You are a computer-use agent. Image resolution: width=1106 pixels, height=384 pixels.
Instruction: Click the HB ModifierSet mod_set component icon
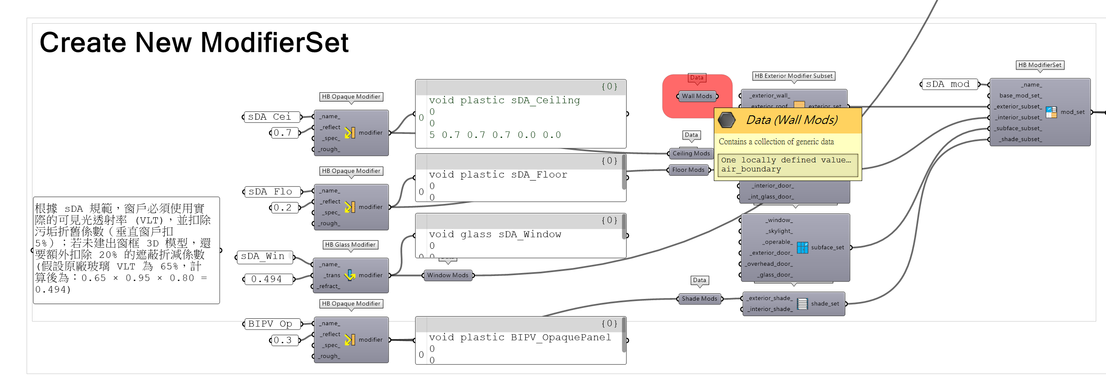click(1051, 112)
